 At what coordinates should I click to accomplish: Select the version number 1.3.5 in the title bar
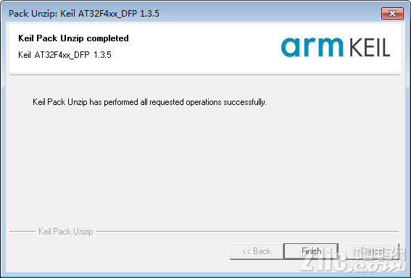[149, 13]
